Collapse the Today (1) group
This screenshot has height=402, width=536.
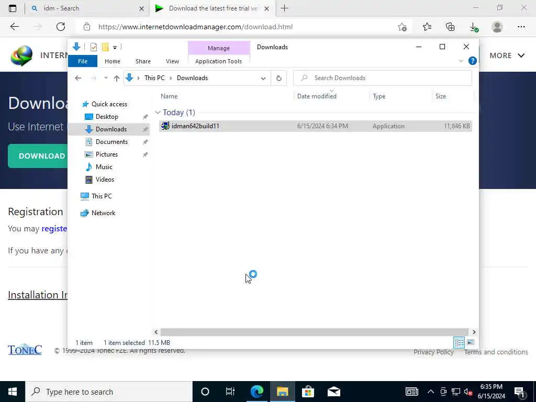[158, 113]
